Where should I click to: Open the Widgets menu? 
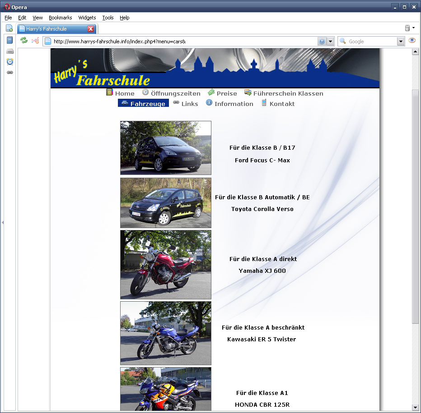[x=87, y=18]
